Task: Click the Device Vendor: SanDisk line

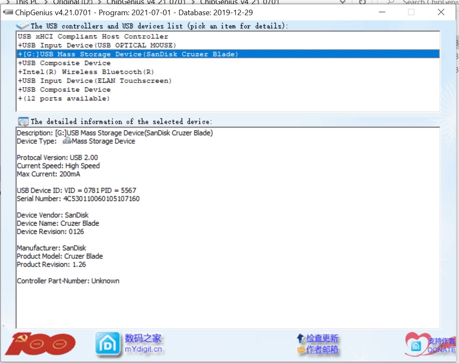Action: [x=53, y=215]
